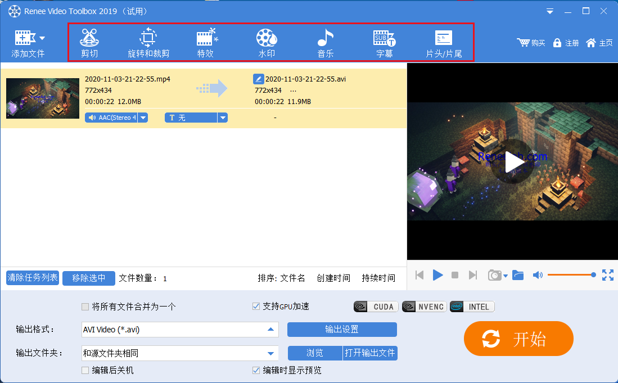Go to 主页 home page
This screenshot has height=383, width=618.
coord(599,43)
